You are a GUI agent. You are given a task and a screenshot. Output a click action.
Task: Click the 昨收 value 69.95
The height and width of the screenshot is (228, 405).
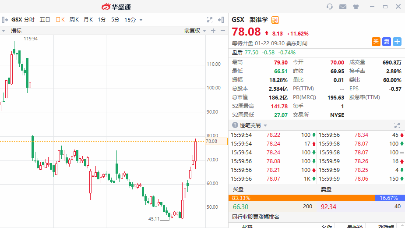pyautogui.click(x=337, y=71)
